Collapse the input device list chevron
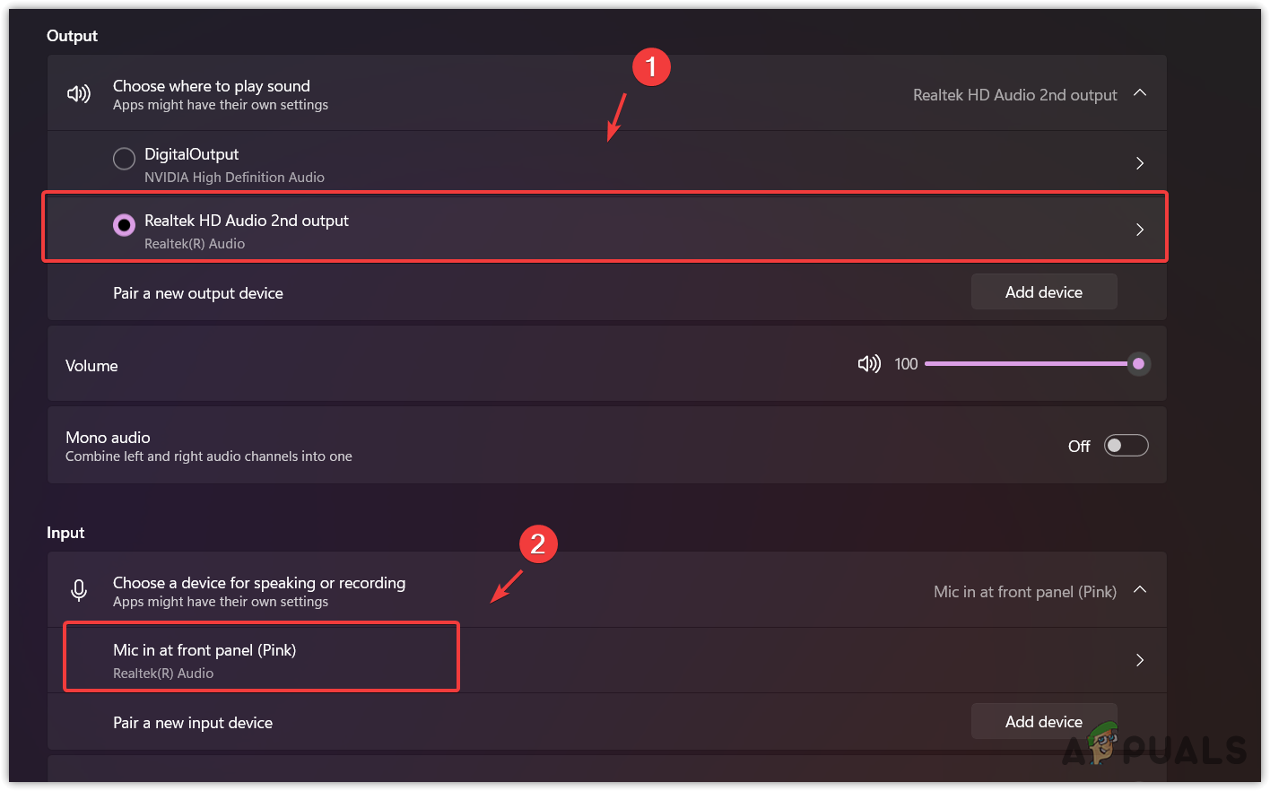 pos(1140,590)
